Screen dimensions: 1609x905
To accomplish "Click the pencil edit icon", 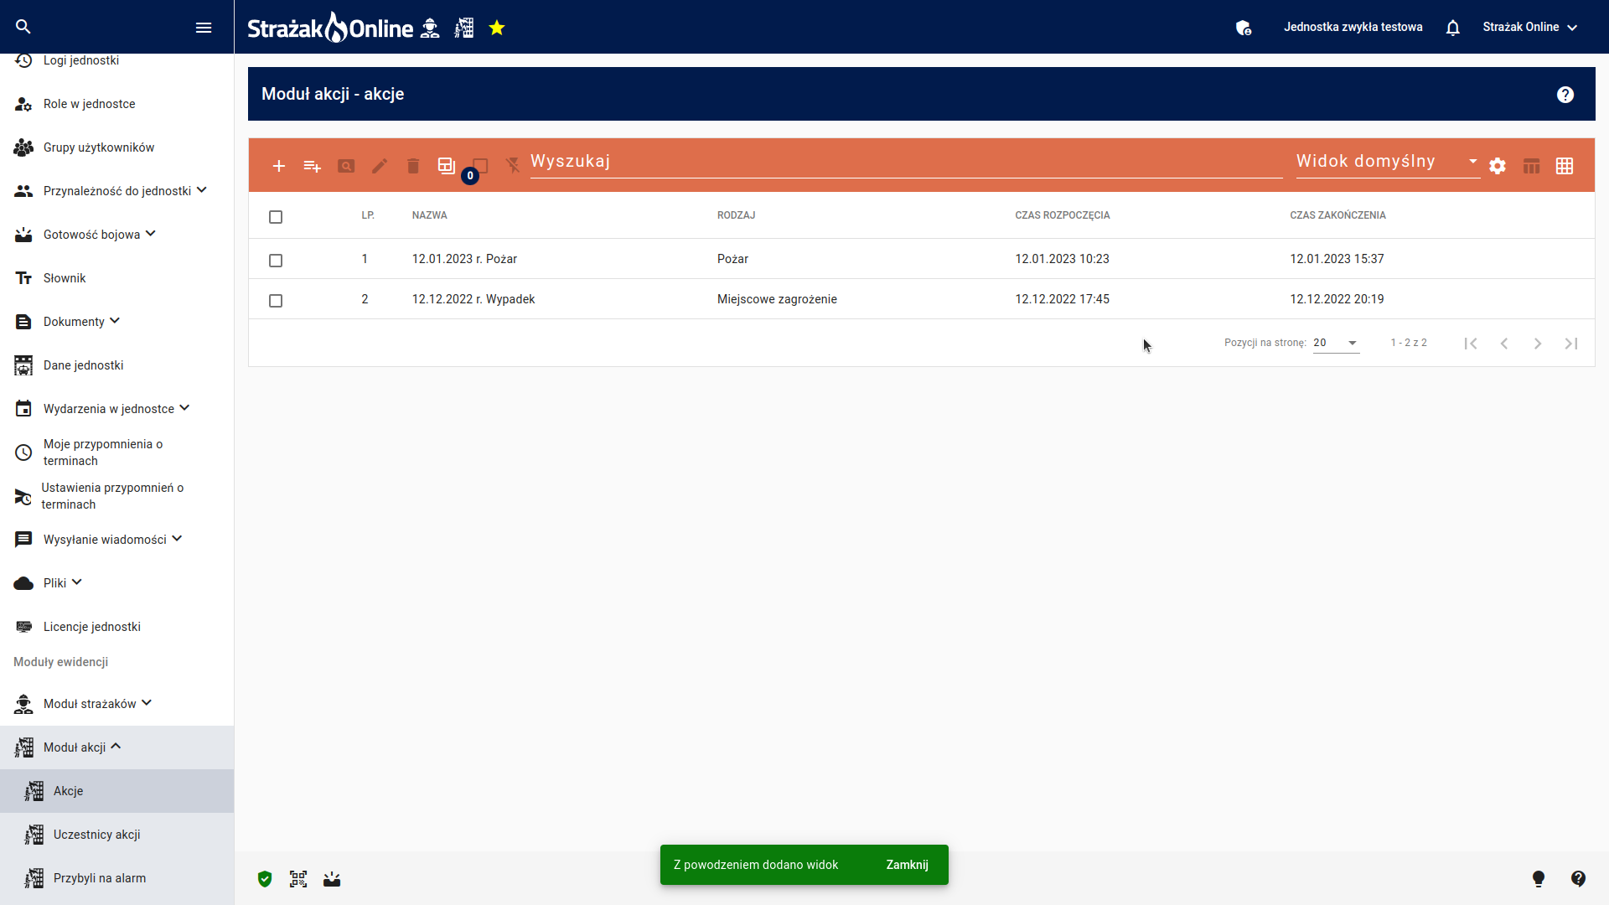I will [380, 166].
